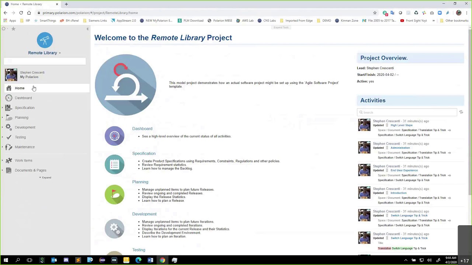Expand the Planning tree node
The width and height of the screenshot is (472, 265).
pos(3,117)
